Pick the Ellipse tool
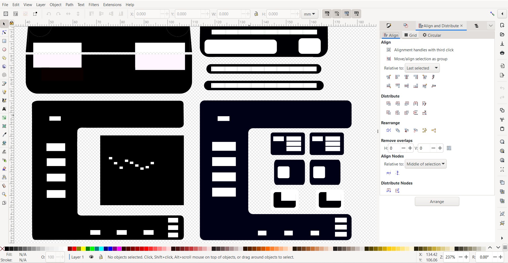Viewport: 508px width, 263px height. [4, 49]
